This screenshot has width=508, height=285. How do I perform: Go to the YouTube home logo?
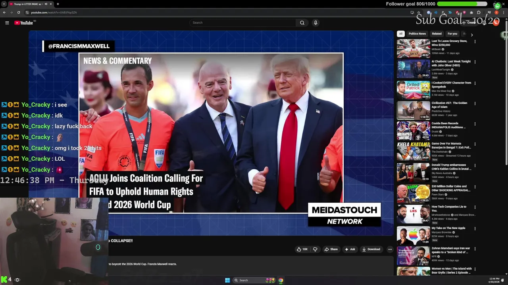point(24,23)
